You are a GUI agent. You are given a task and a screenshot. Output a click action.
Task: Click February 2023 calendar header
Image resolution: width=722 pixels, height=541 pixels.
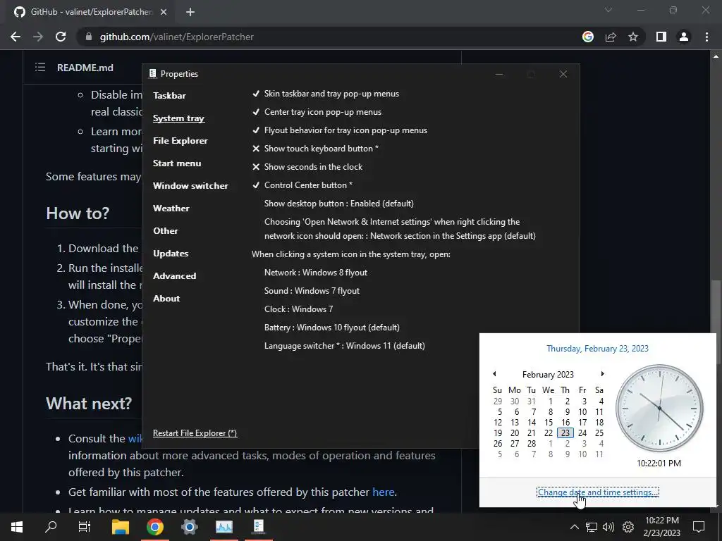tap(548, 375)
